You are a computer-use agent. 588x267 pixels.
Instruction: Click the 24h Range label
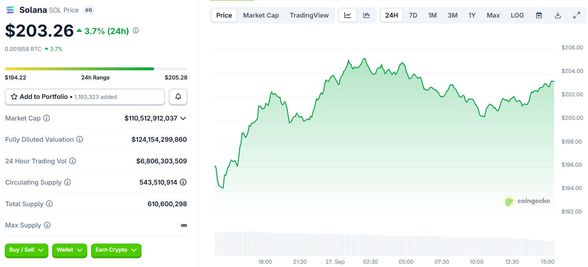point(95,78)
